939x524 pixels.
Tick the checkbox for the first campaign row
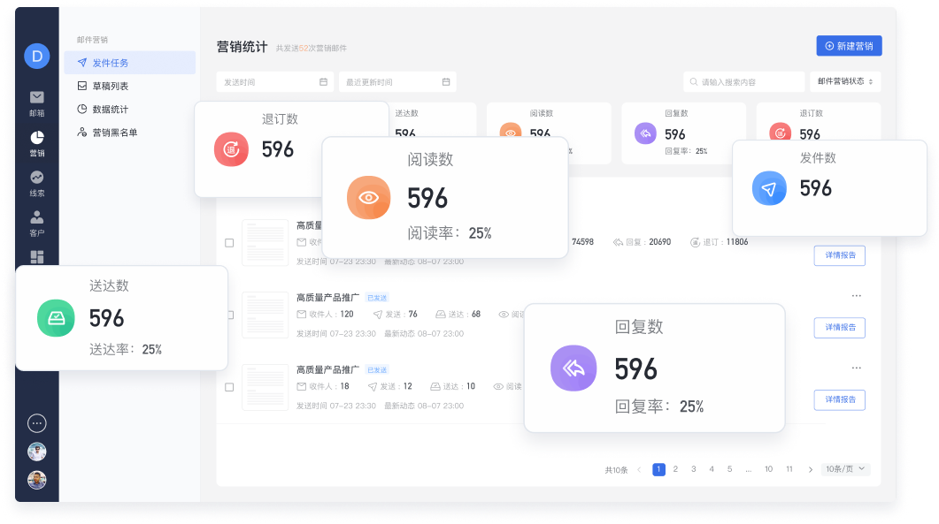pos(229,242)
